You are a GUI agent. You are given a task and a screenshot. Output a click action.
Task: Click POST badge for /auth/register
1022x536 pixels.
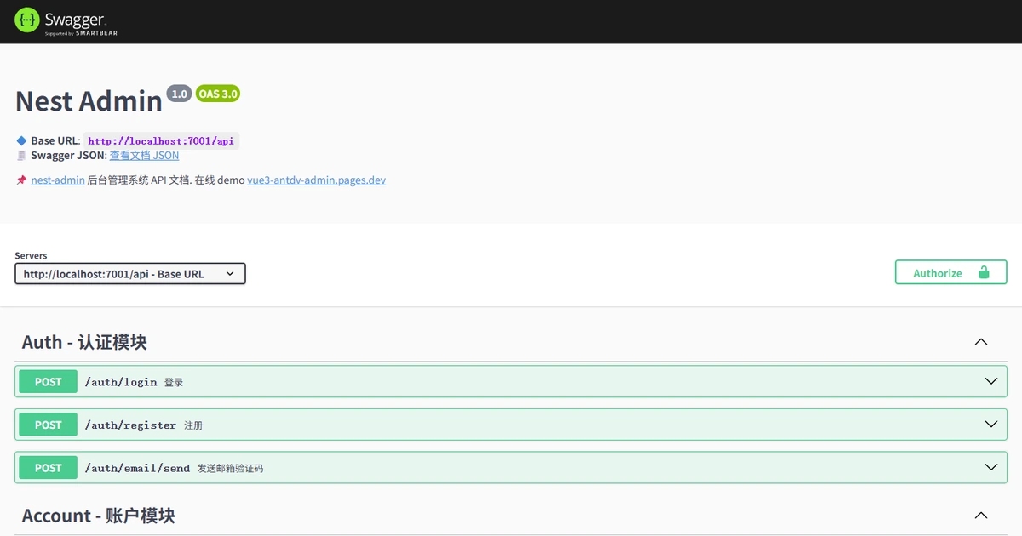click(49, 425)
